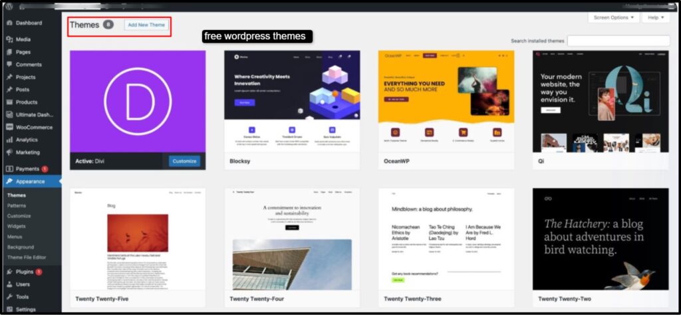Click the OceanWP theme name label
Screen dimensions: 681x315
[x=396, y=161]
